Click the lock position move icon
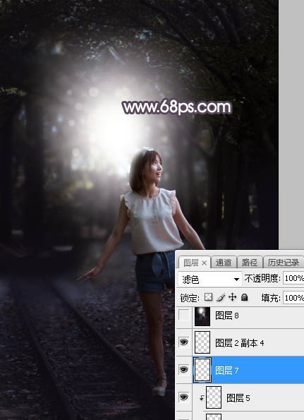The image size is (304, 420). click(x=232, y=297)
